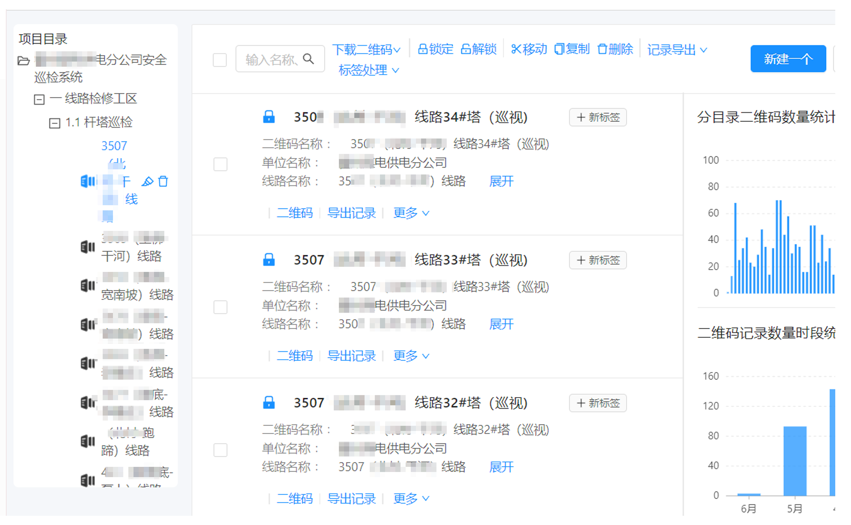Viewport: 851px width, 525px height.
Task: Click the magnifier icon in the search box
Action: pyautogui.click(x=309, y=59)
